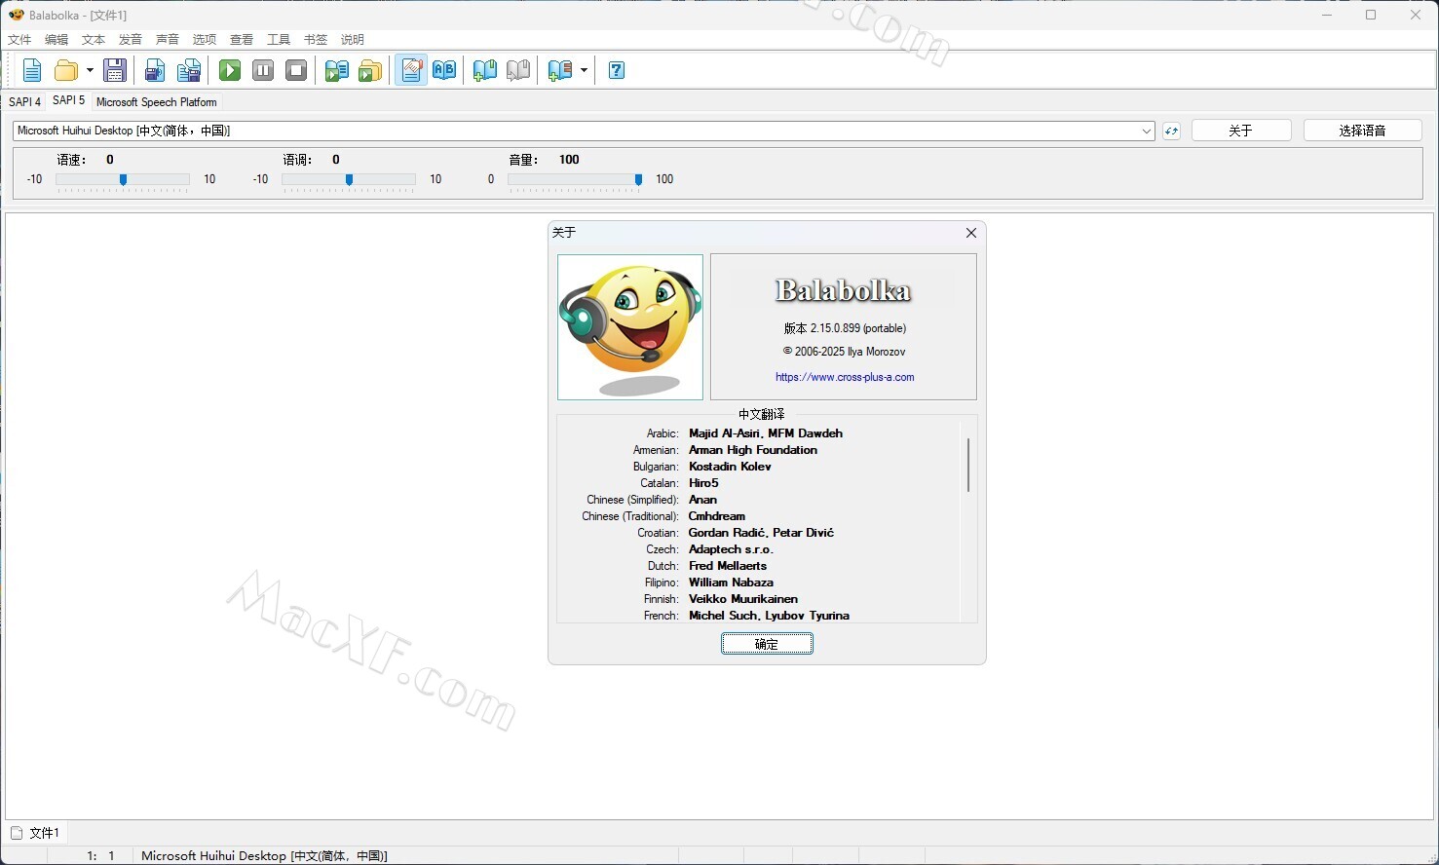This screenshot has width=1439, height=865.
Task: Adjust the 语速 speed slider
Action: click(123, 179)
